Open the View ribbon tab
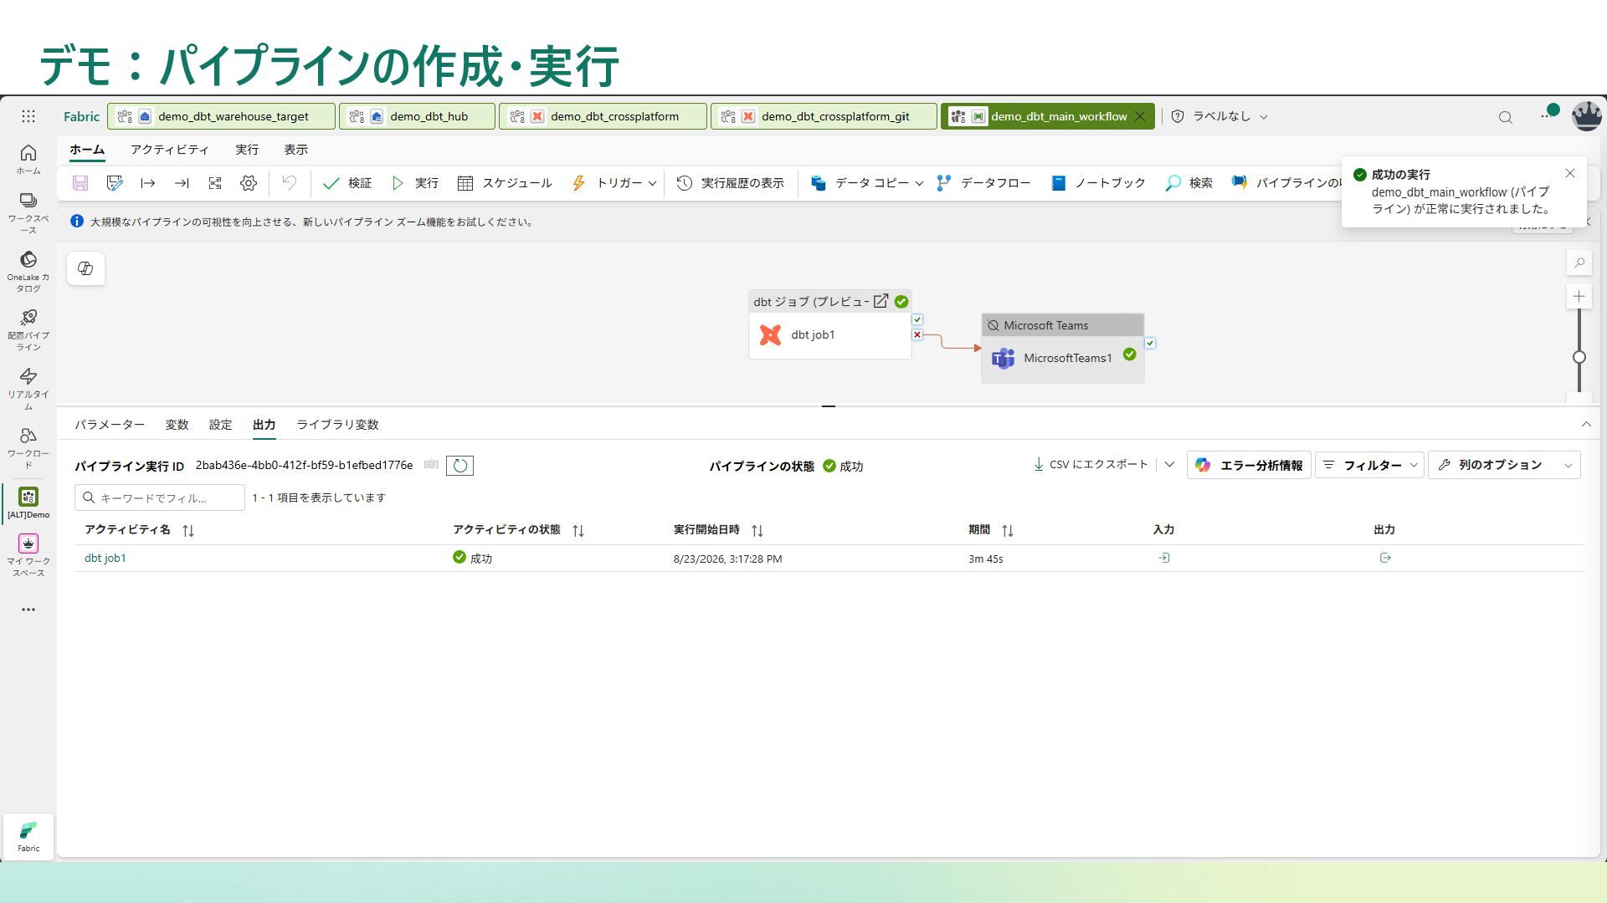The height and width of the screenshot is (903, 1607). point(295,150)
